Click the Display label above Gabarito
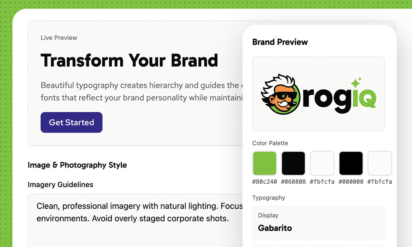Screen dimensions: 412x247 point(268,215)
